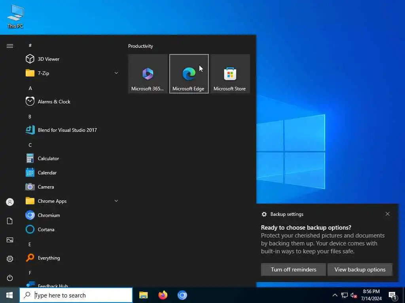Launch Alarms & Clock
Viewport: 405px width, 303px height.
coord(72,101)
